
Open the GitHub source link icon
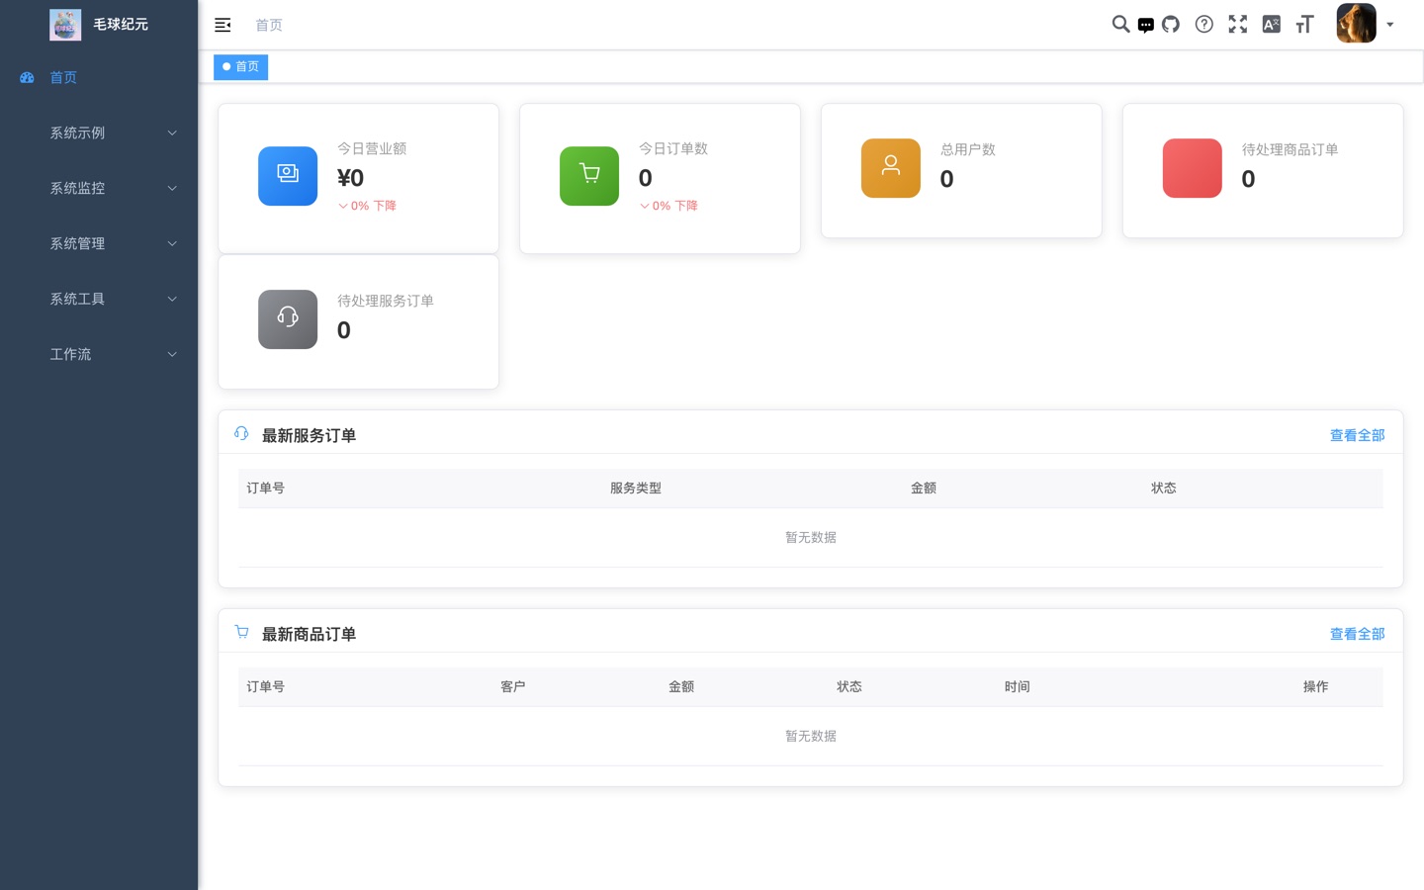(x=1171, y=24)
